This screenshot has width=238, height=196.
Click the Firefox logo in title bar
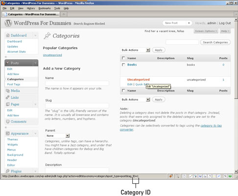[x=3, y=3]
